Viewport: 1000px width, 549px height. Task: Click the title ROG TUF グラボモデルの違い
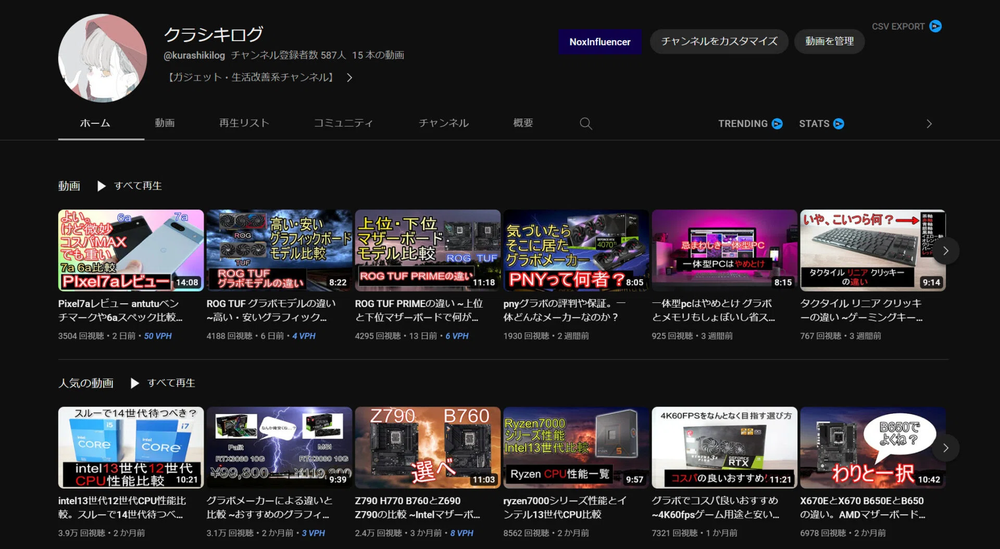pos(271,310)
